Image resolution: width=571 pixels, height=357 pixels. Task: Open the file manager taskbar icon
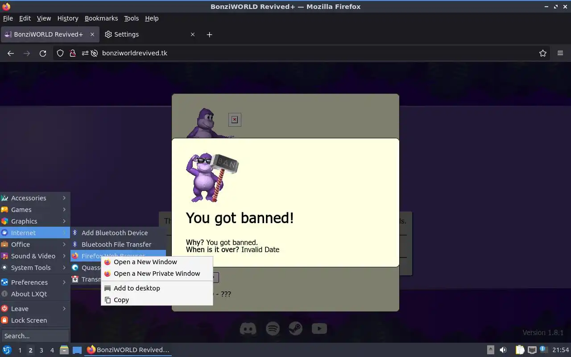pos(64,350)
